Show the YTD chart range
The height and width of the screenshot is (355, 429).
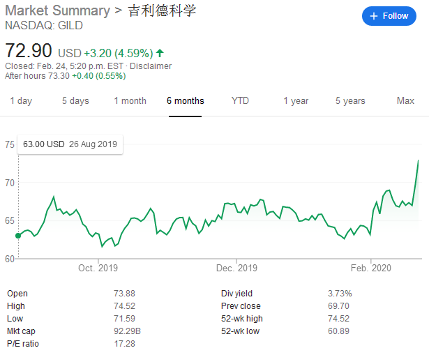(240, 101)
